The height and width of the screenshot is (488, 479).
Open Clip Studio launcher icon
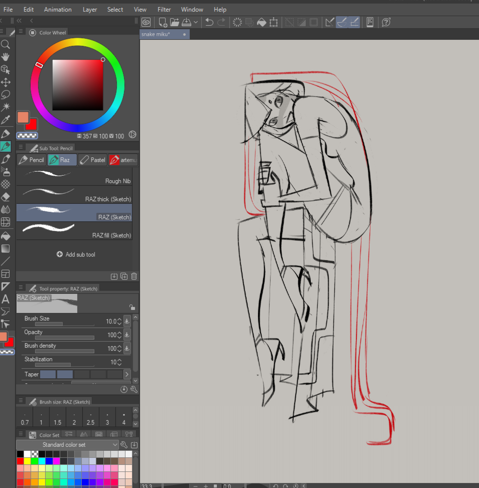(x=146, y=22)
